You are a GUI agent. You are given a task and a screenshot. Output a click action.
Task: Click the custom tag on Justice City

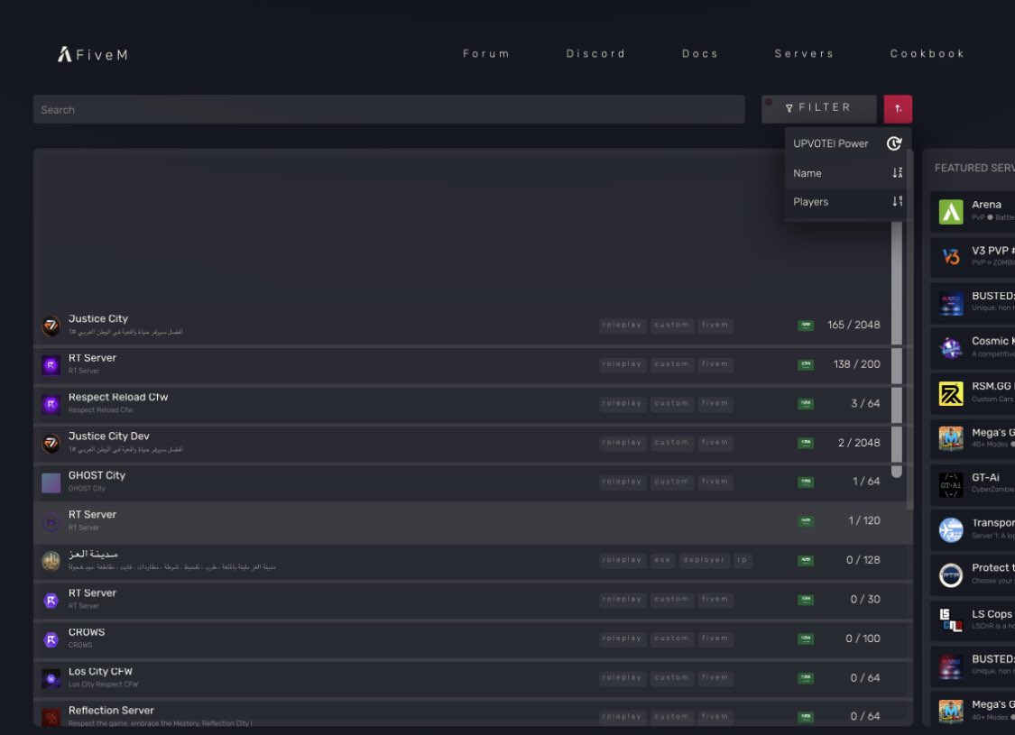672,325
